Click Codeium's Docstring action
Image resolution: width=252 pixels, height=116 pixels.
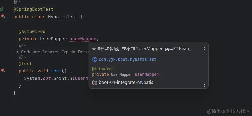click(x=83, y=52)
